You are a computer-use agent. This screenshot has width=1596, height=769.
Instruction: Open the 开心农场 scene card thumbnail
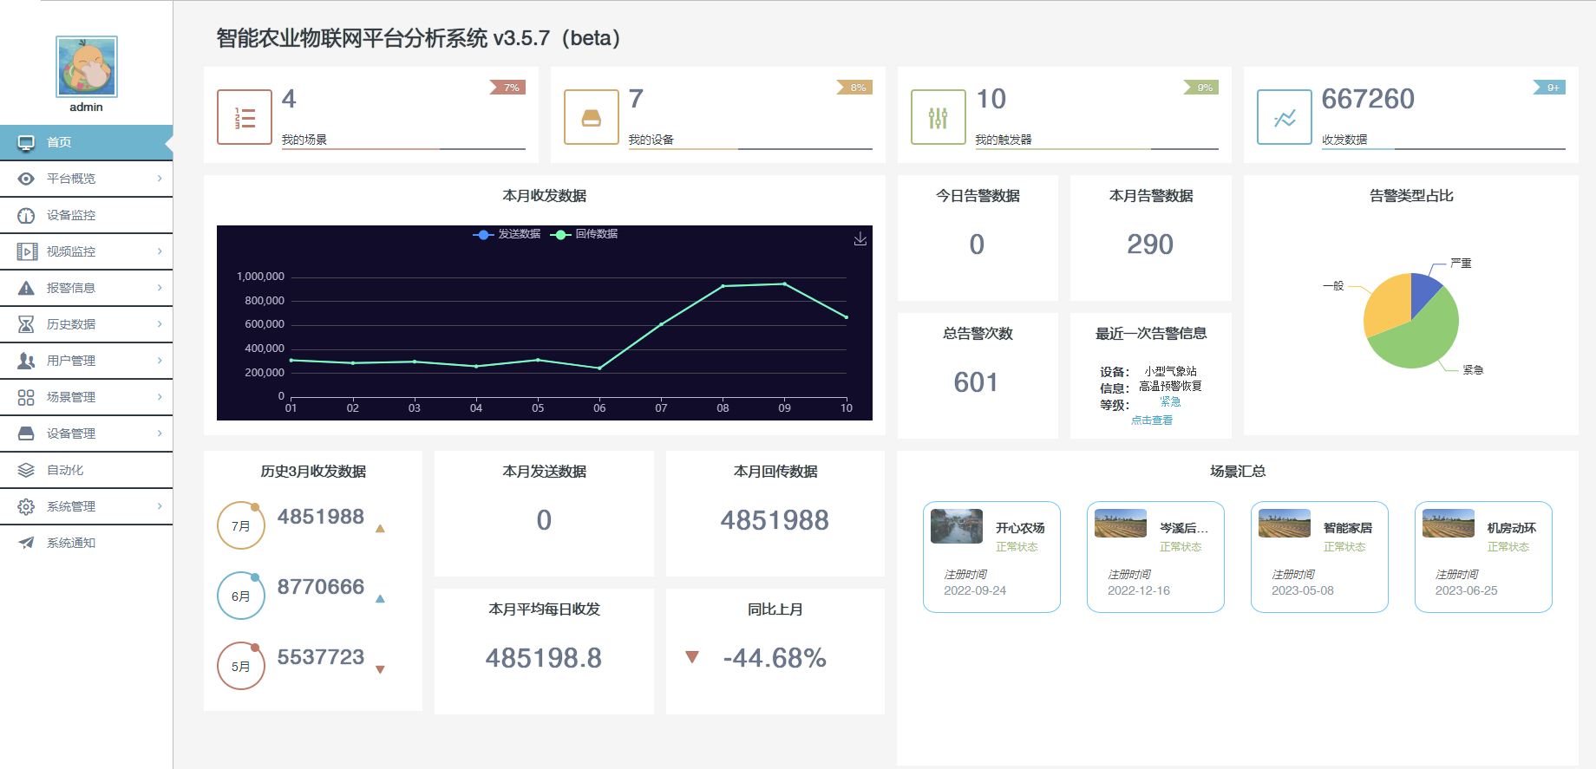[957, 526]
